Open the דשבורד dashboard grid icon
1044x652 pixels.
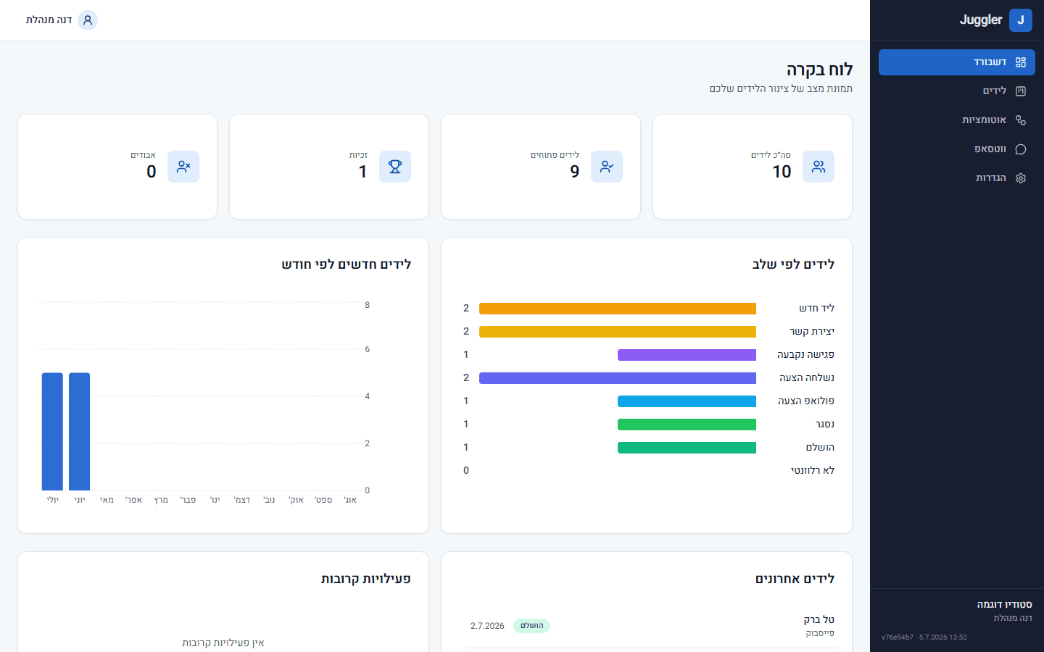1021,62
